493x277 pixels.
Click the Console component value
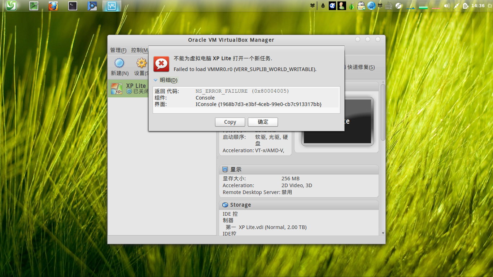click(x=205, y=98)
